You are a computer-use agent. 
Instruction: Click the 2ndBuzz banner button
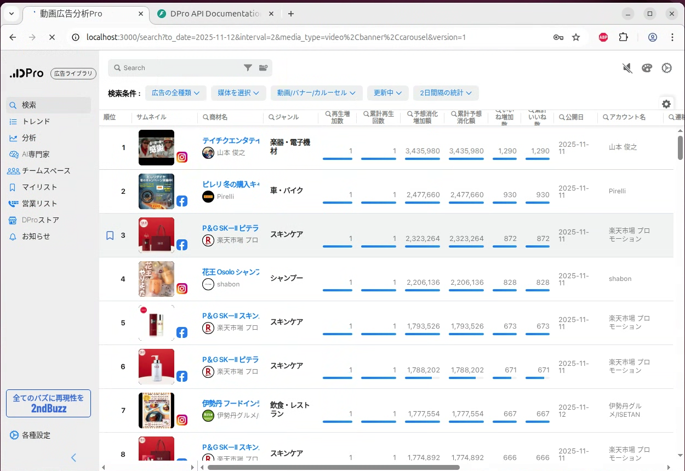pos(48,404)
